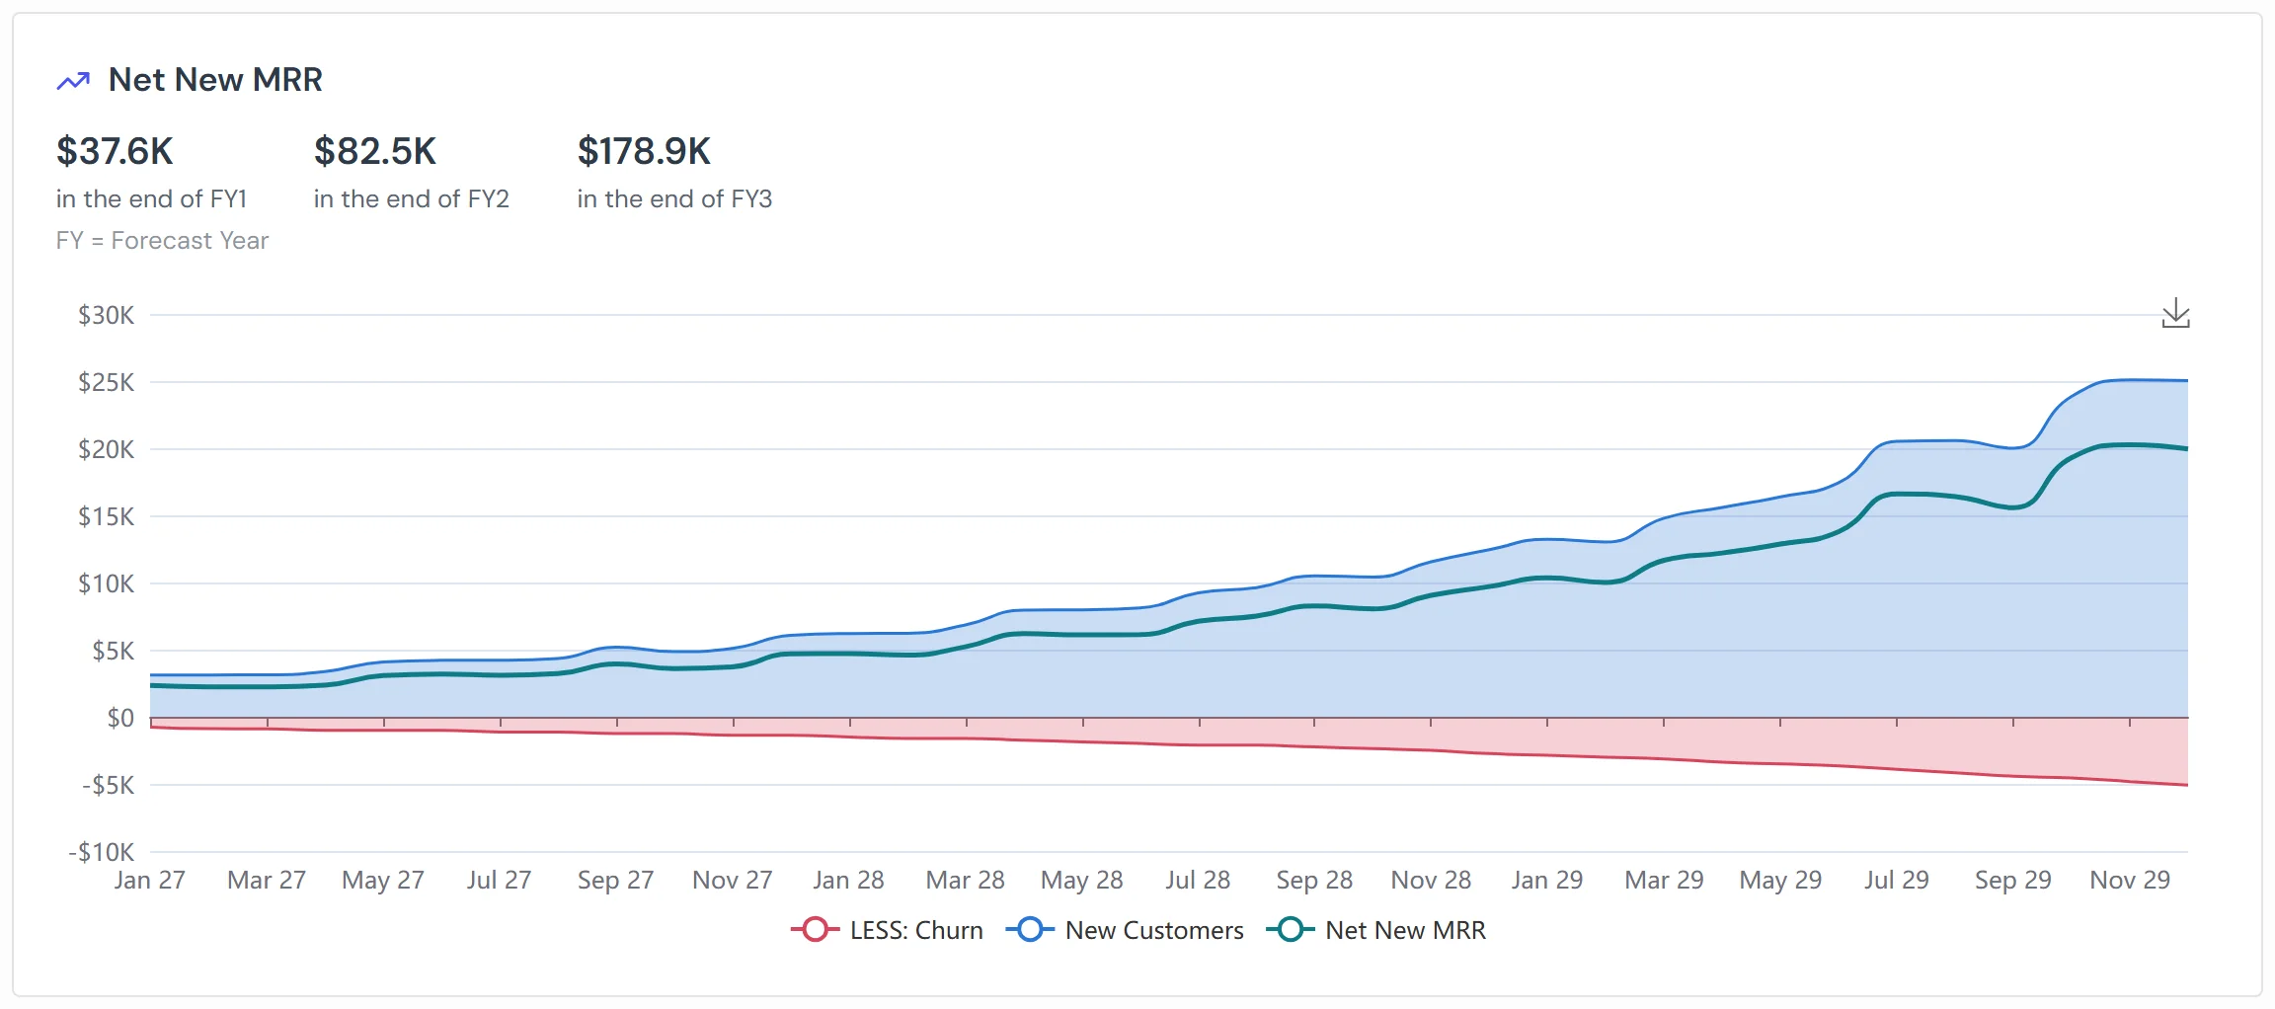Click the Jul 27 x-axis label

point(500,880)
